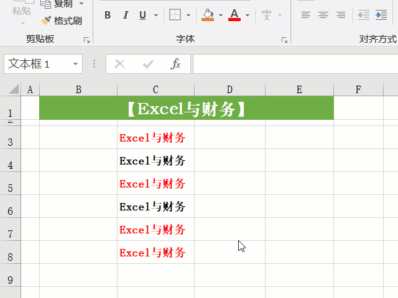The height and width of the screenshot is (298, 398).
Task: Select row 4 header
Action: tap(10, 160)
